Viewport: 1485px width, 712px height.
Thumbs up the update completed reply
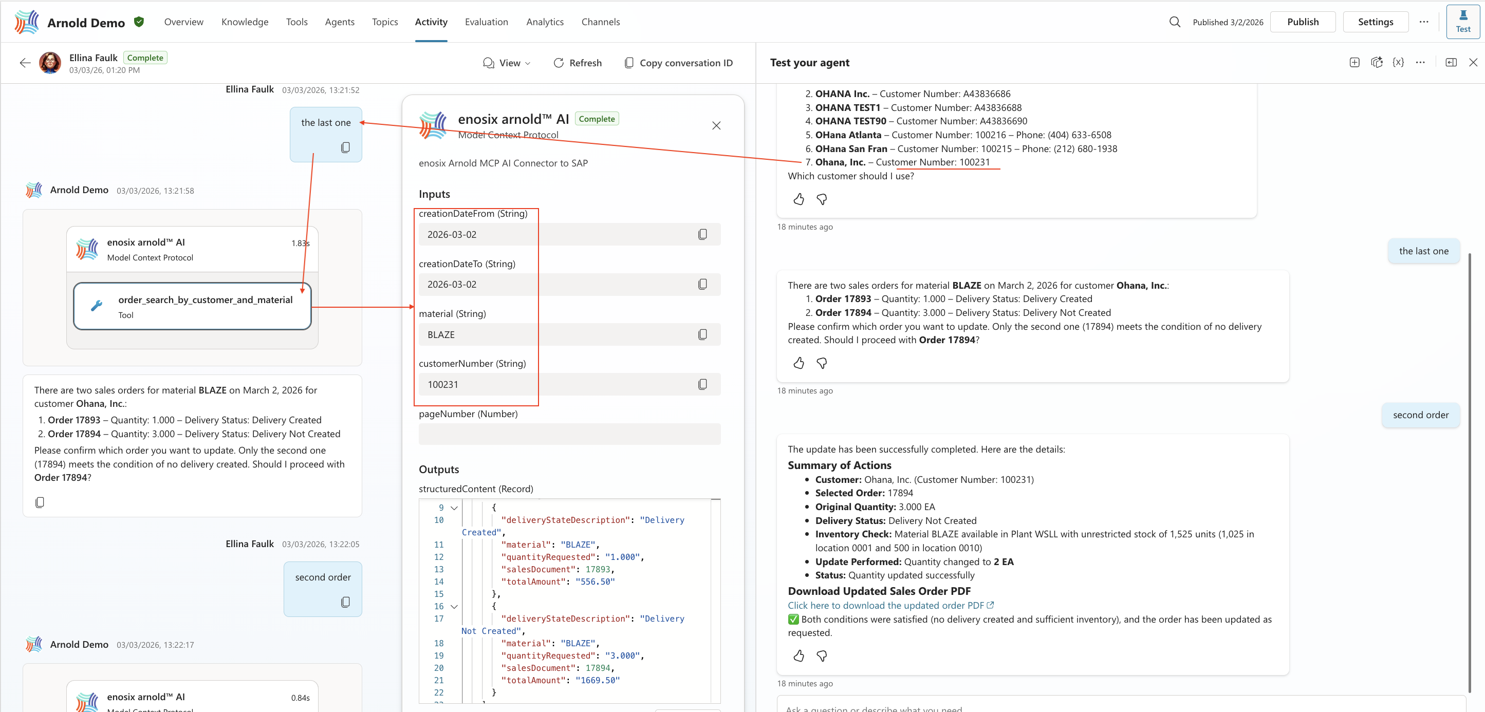(799, 655)
